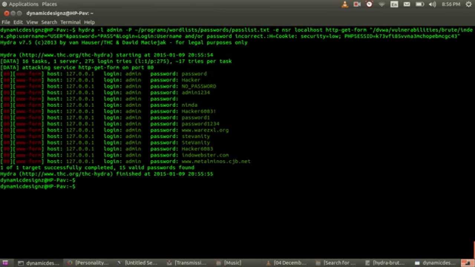Screen dimensions: 475x267
Task: Switch to the [hydra-brut... taskbar window
Action: click(x=387, y=263)
